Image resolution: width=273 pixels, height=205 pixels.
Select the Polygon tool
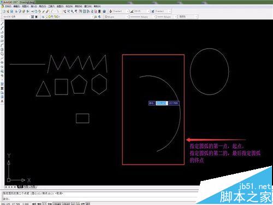coord(2,37)
